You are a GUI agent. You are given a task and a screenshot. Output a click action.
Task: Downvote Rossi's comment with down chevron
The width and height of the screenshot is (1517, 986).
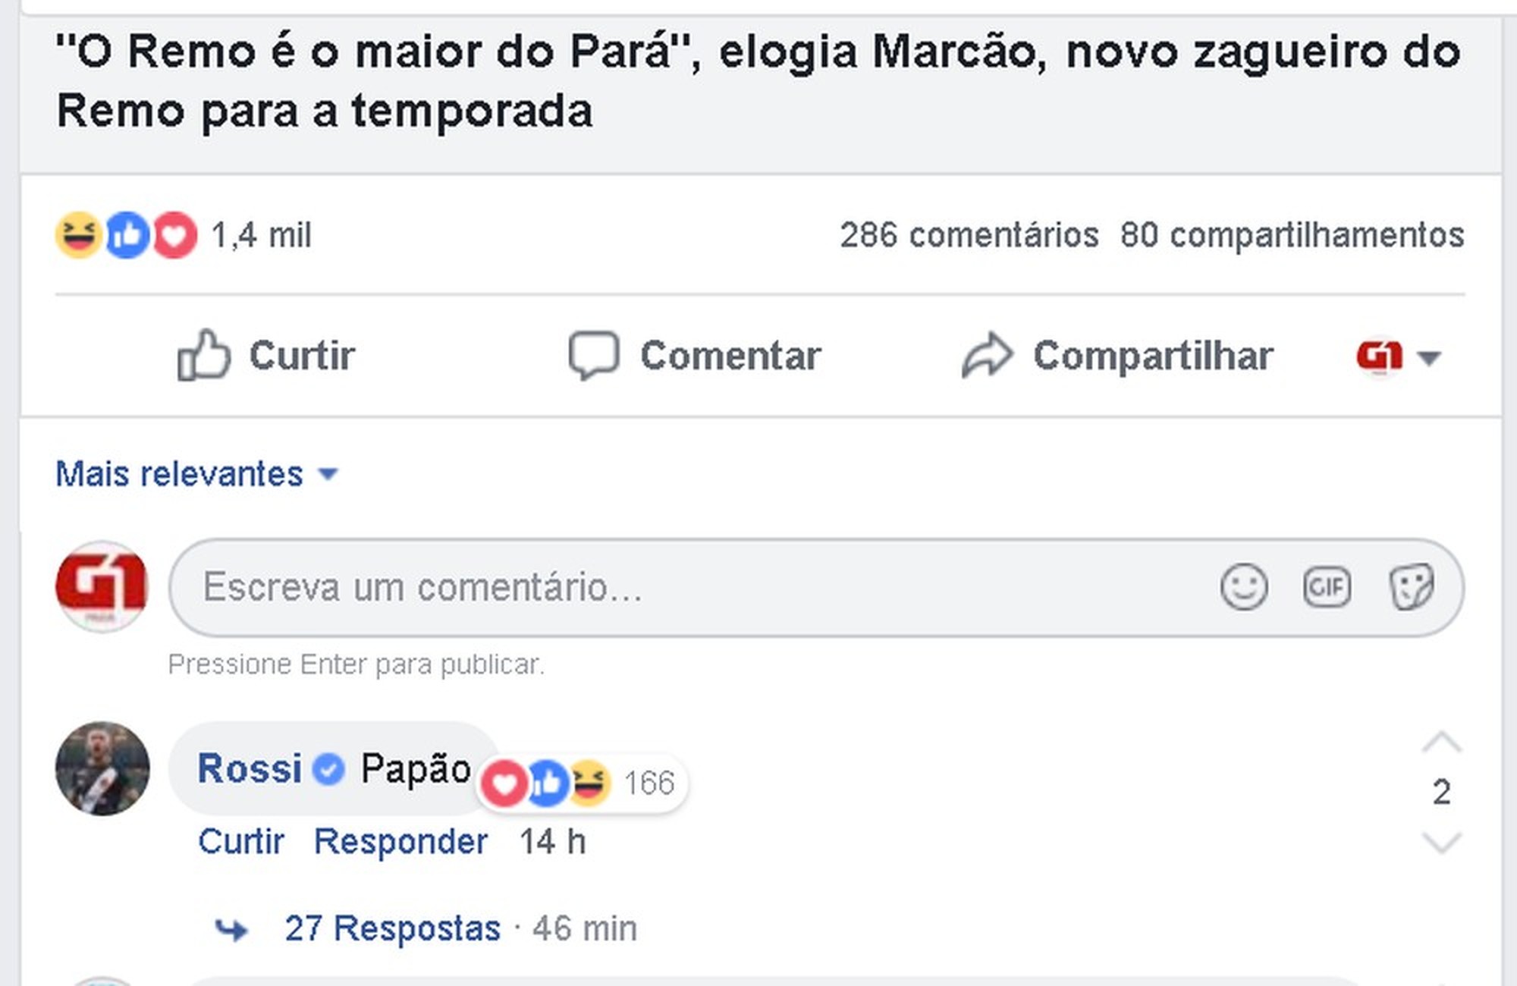coord(1441,842)
